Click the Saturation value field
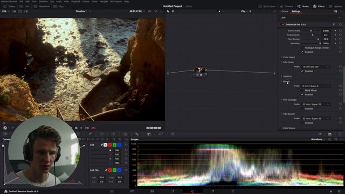345x194 pixels. [326, 43]
